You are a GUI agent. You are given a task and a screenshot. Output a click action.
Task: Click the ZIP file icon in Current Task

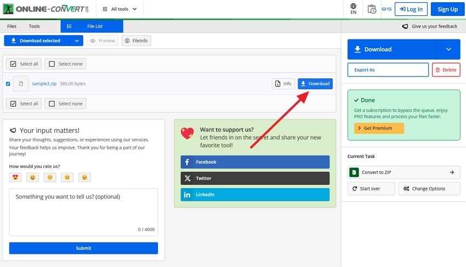(354, 172)
